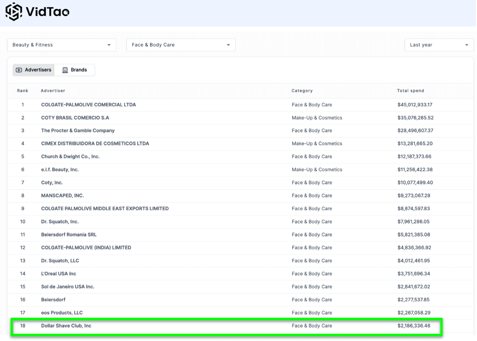Click Make-Up & Cosmetics category for COTY BRASIL
477x341 pixels.
click(x=317, y=118)
